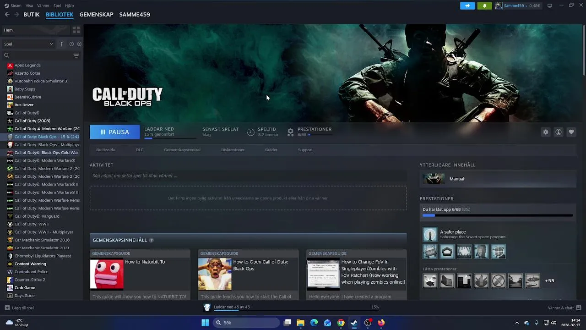Viewport: 586px width, 330px height.
Task: Open Firefox from the taskbar
Action: point(381,323)
